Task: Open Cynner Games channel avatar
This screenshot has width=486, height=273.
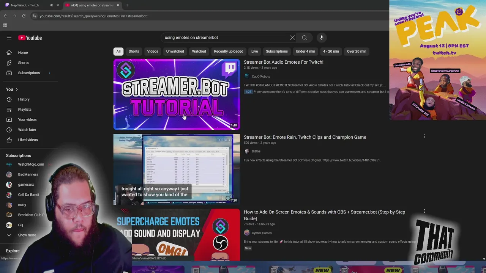Action: pos(247,233)
